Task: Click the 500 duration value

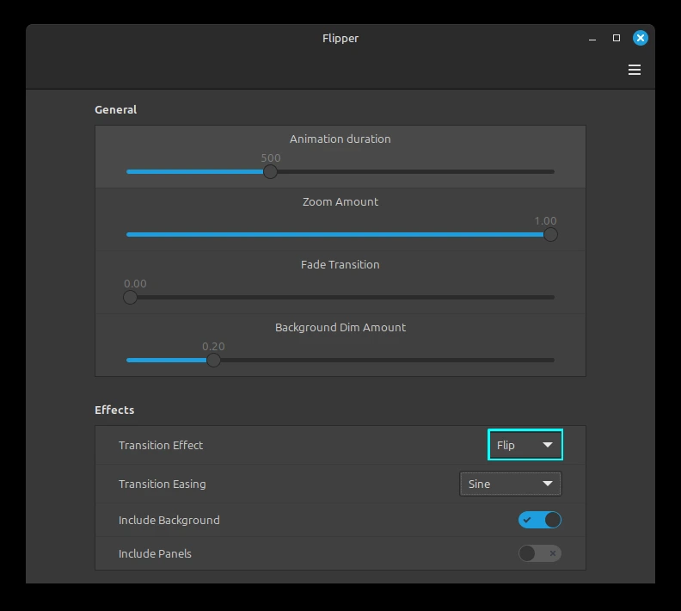Action: pos(271,157)
